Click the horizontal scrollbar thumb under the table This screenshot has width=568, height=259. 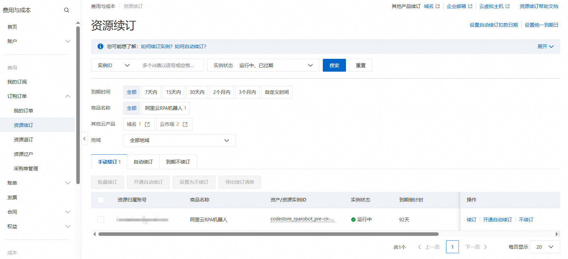(x=268, y=234)
